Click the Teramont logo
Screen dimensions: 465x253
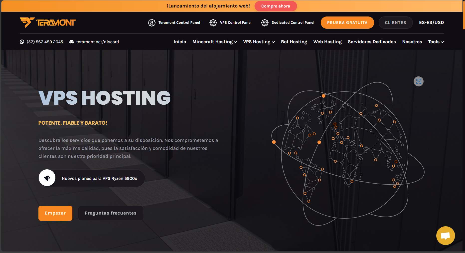pyautogui.click(x=48, y=22)
